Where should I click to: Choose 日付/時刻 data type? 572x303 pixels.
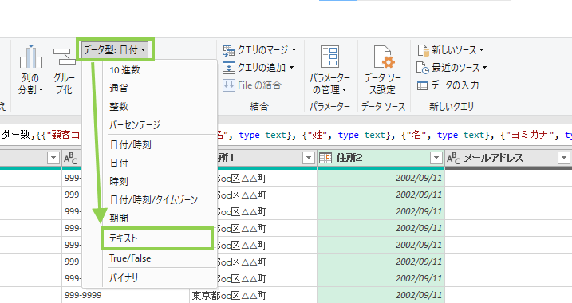click(x=130, y=145)
